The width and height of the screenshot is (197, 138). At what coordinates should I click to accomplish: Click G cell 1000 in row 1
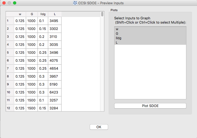(x=32, y=21)
